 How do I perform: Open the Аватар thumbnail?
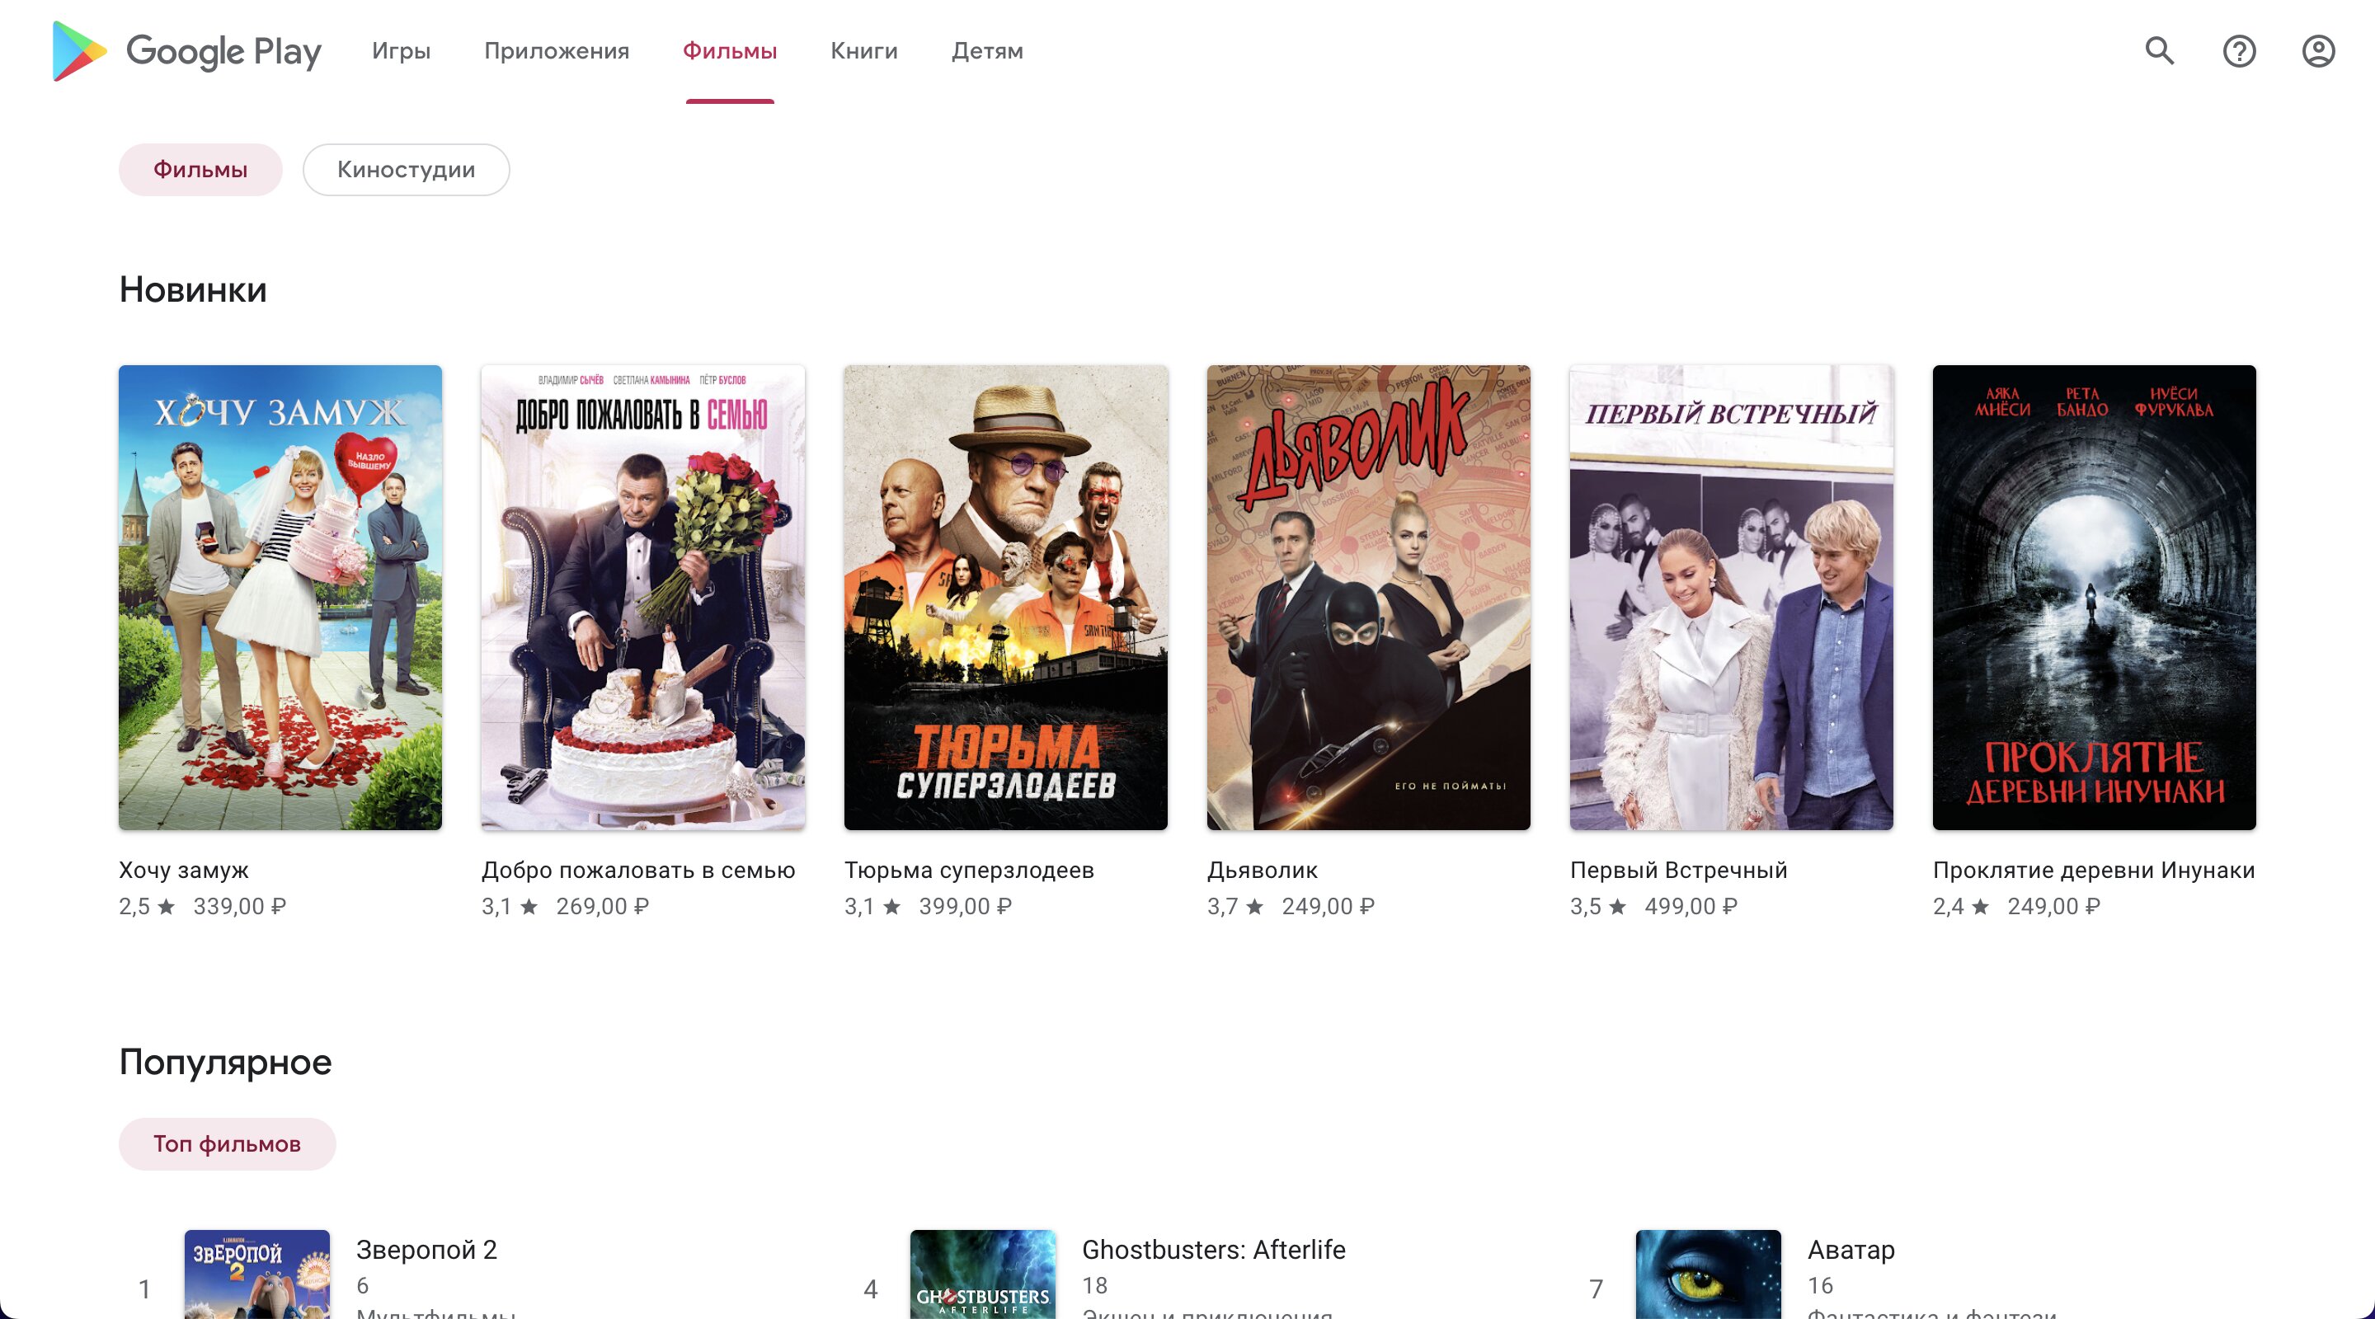click(x=1709, y=1274)
